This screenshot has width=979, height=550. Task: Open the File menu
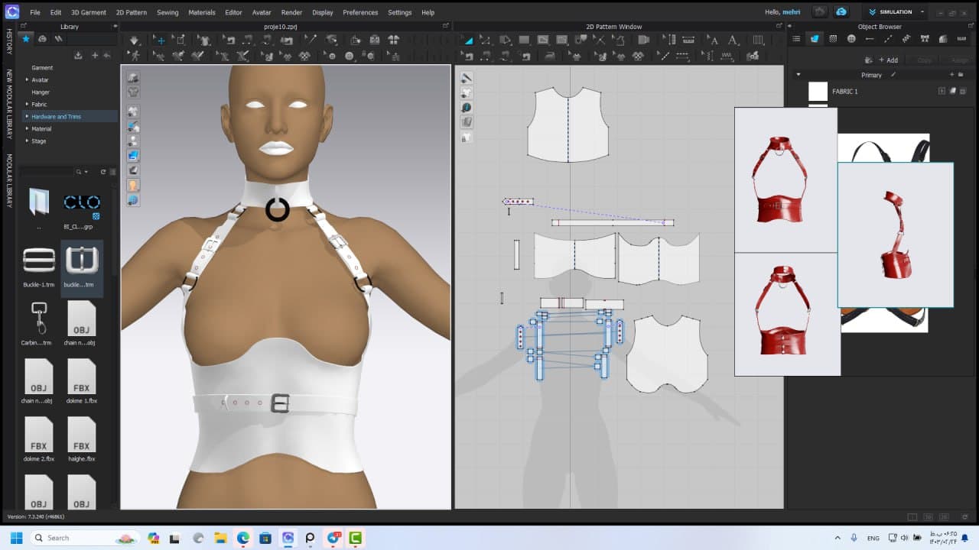click(35, 12)
